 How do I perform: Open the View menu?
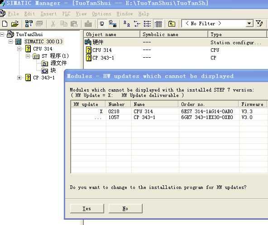tap(81, 14)
